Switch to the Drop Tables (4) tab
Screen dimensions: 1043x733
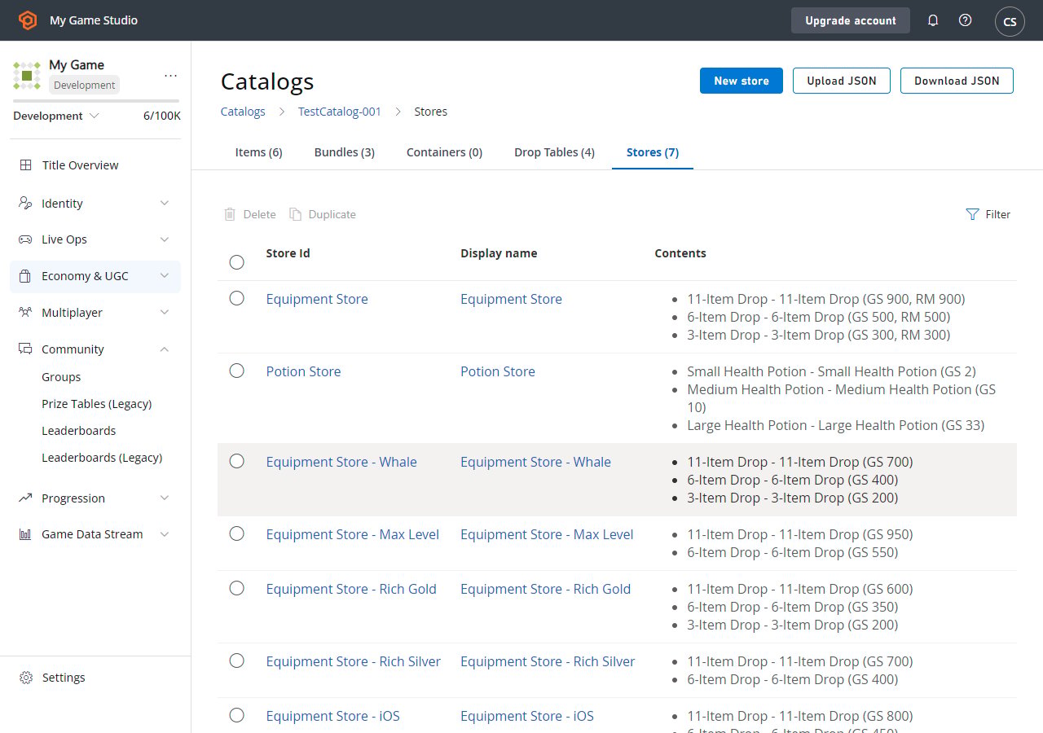[x=554, y=152]
